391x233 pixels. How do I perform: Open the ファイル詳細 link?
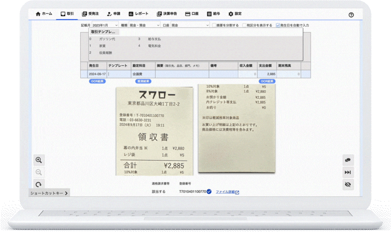[x=227, y=192]
